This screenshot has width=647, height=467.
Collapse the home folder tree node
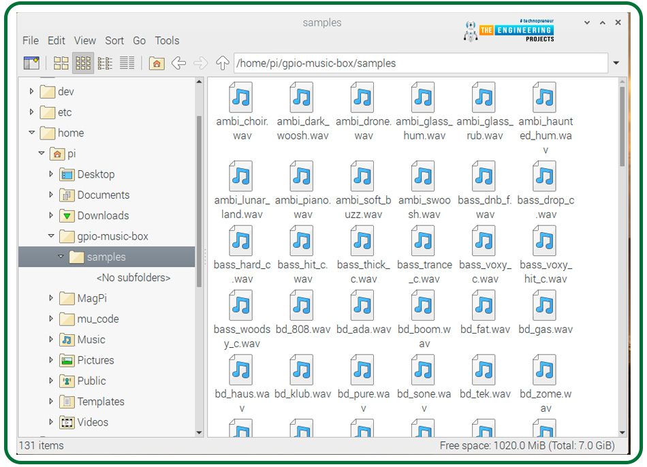31,133
